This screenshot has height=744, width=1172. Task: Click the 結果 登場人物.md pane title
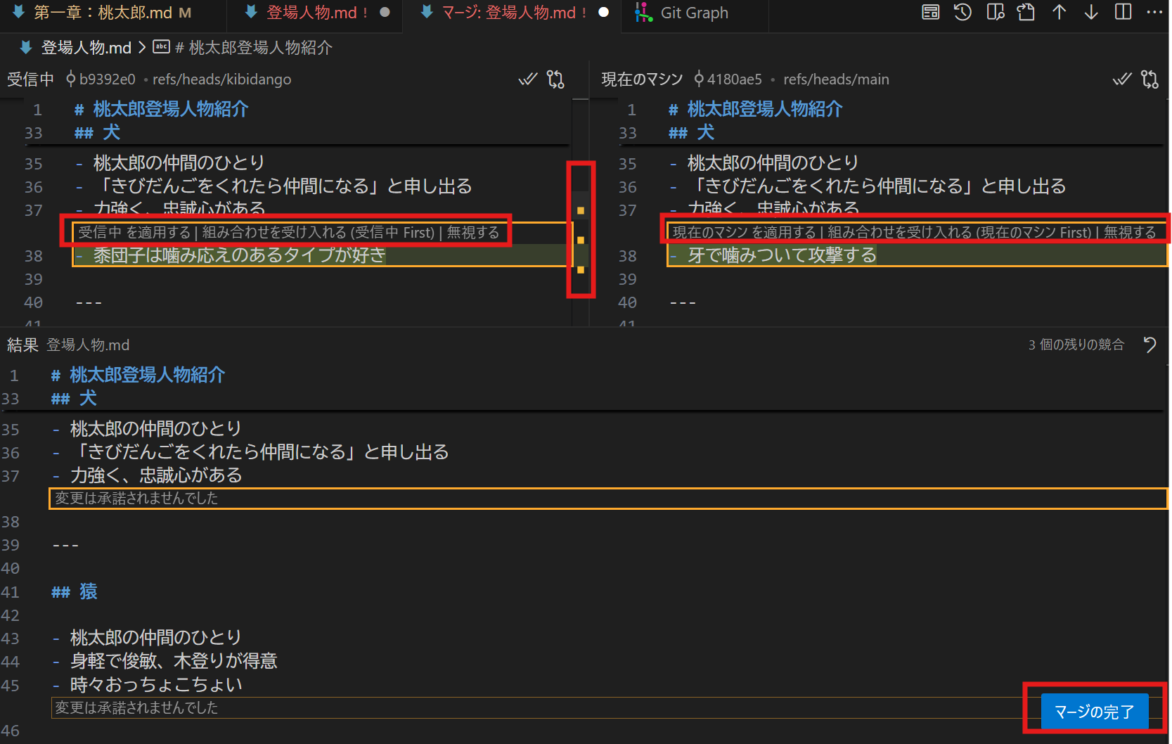(68, 345)
